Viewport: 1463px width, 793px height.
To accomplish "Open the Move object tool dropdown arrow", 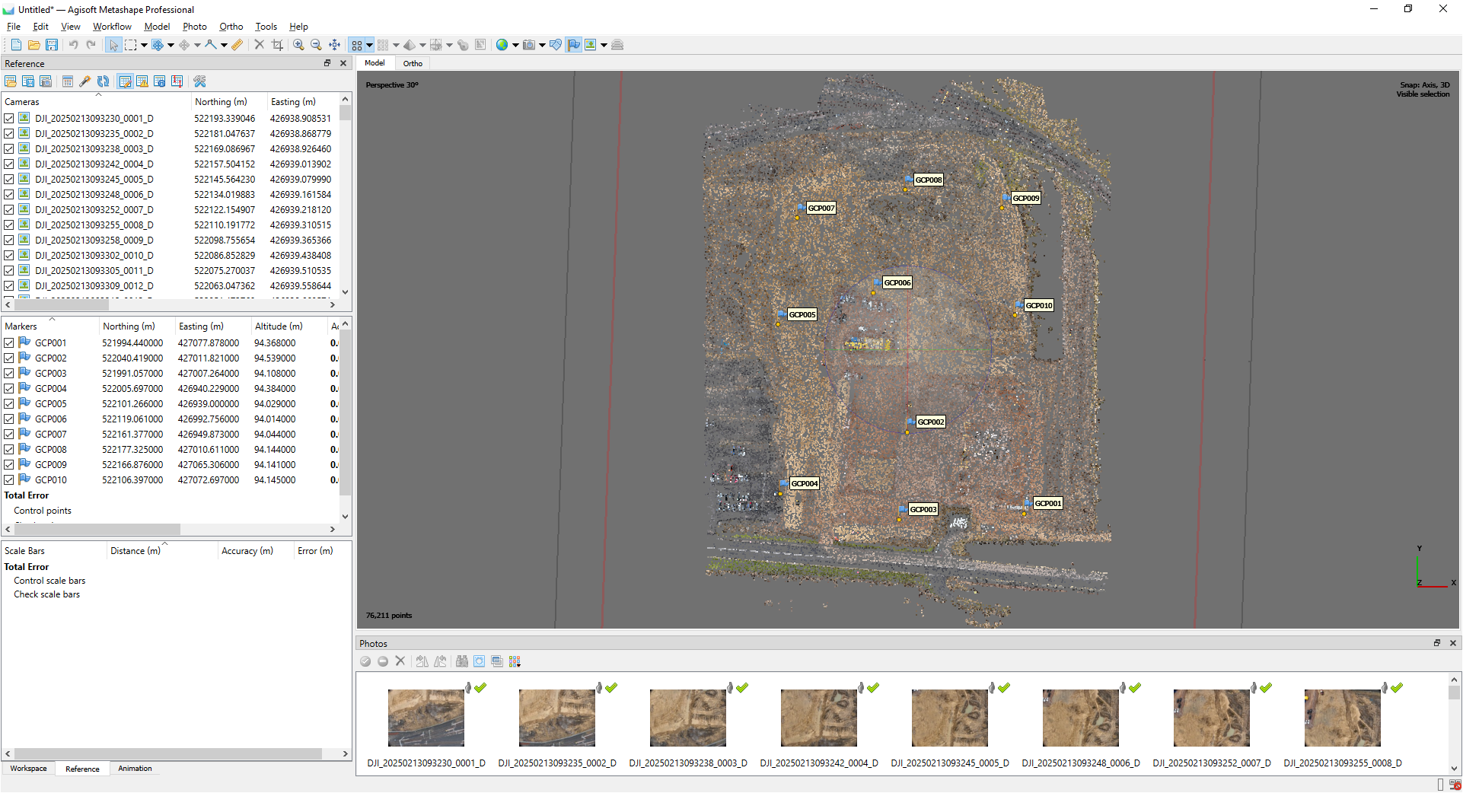I will click(x=197, y=45).
